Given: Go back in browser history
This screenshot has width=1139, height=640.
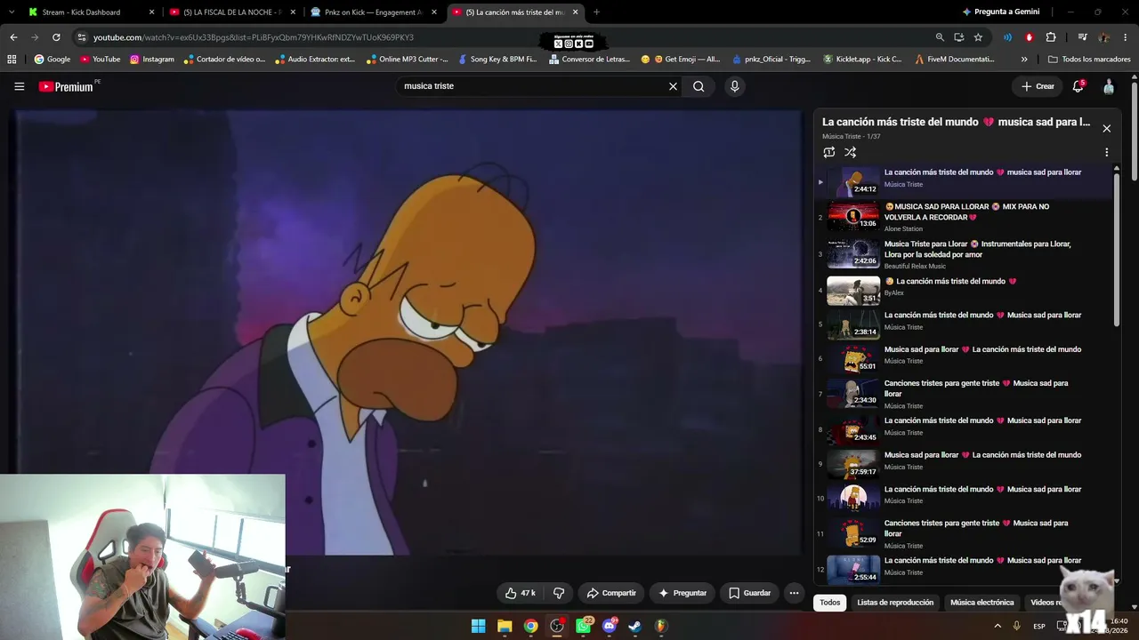Looking at the screenshot, I should pos(13,37).
